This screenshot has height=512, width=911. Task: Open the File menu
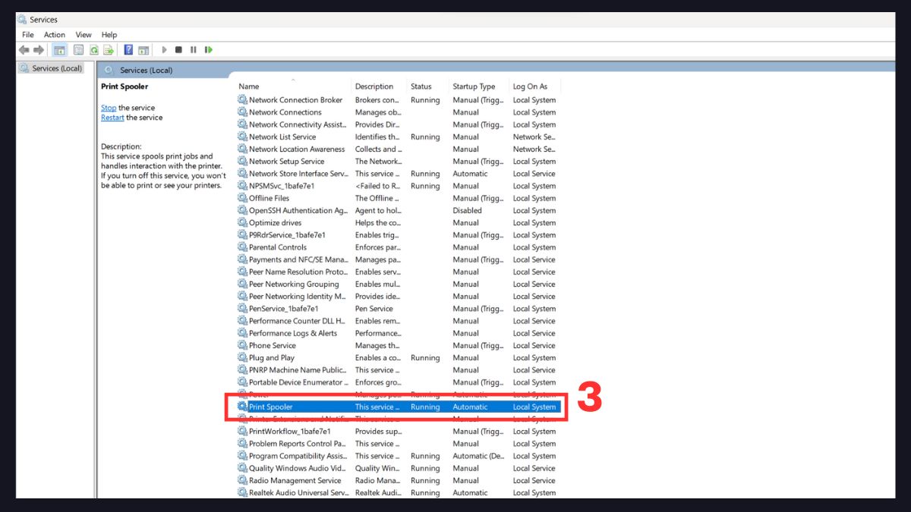(x=28, y=35)
